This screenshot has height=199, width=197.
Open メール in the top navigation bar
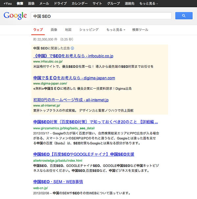(44, 3)
